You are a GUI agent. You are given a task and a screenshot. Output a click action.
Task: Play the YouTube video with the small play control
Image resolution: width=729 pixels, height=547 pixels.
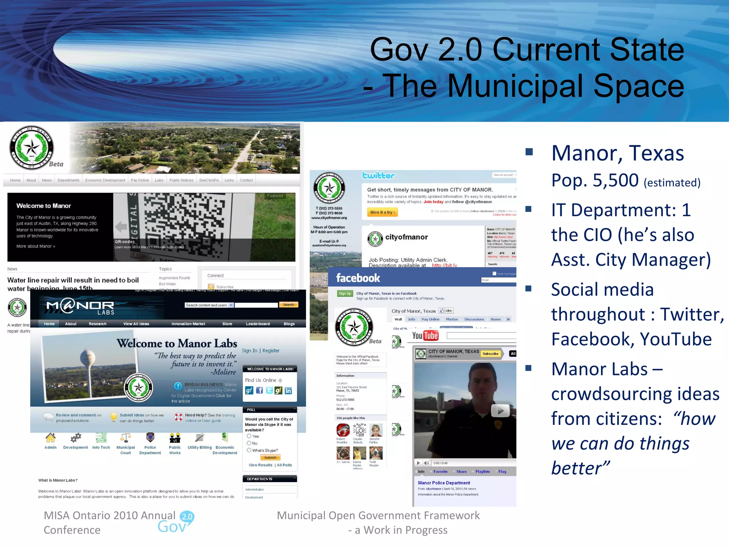point(418,463)
